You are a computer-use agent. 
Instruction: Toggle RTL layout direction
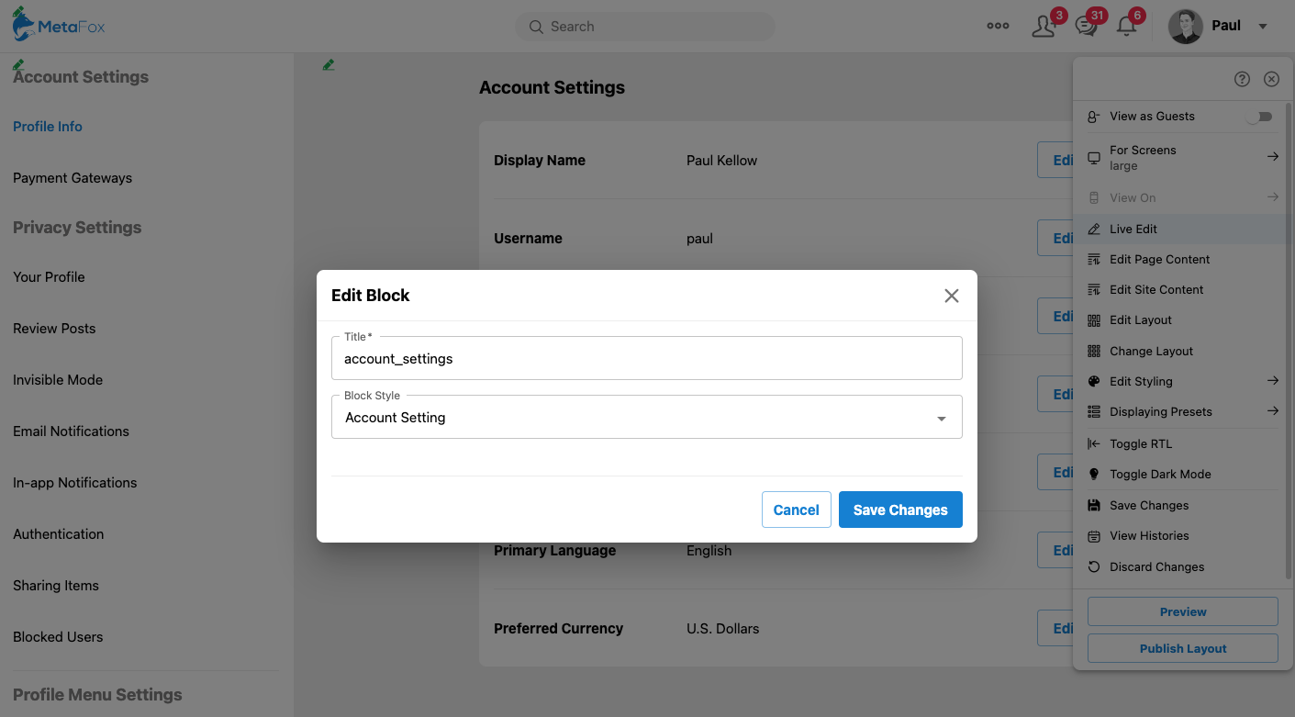point(1140,444)
